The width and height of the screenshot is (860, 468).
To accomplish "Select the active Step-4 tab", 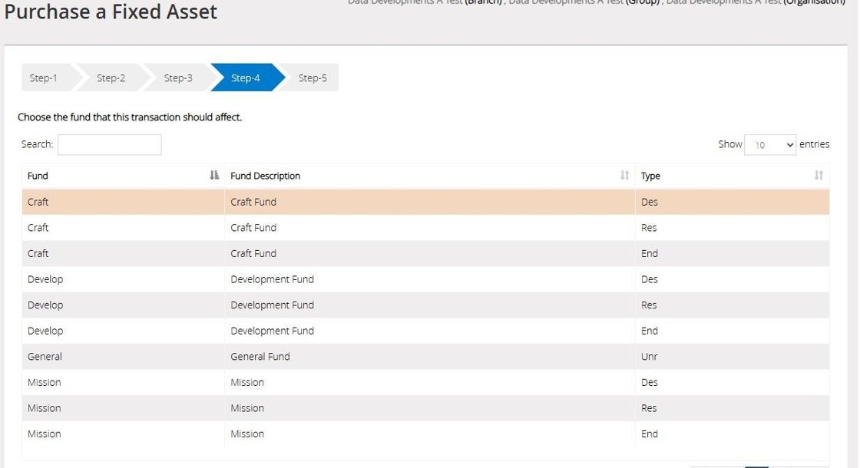I will click(246, 77).
